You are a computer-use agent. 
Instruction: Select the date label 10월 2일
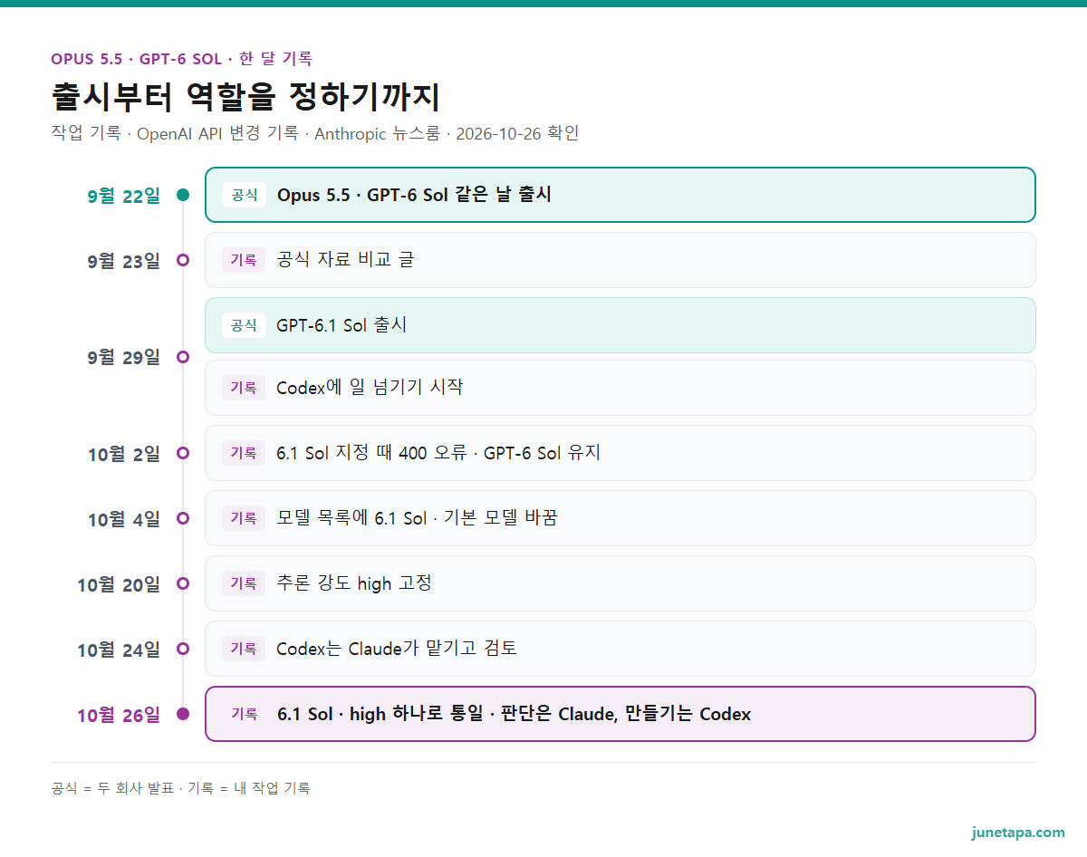pos(124,454)
